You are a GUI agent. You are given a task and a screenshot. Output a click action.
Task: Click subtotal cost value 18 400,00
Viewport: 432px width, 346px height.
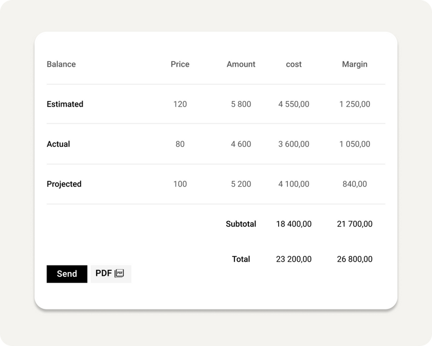[294, 223]
